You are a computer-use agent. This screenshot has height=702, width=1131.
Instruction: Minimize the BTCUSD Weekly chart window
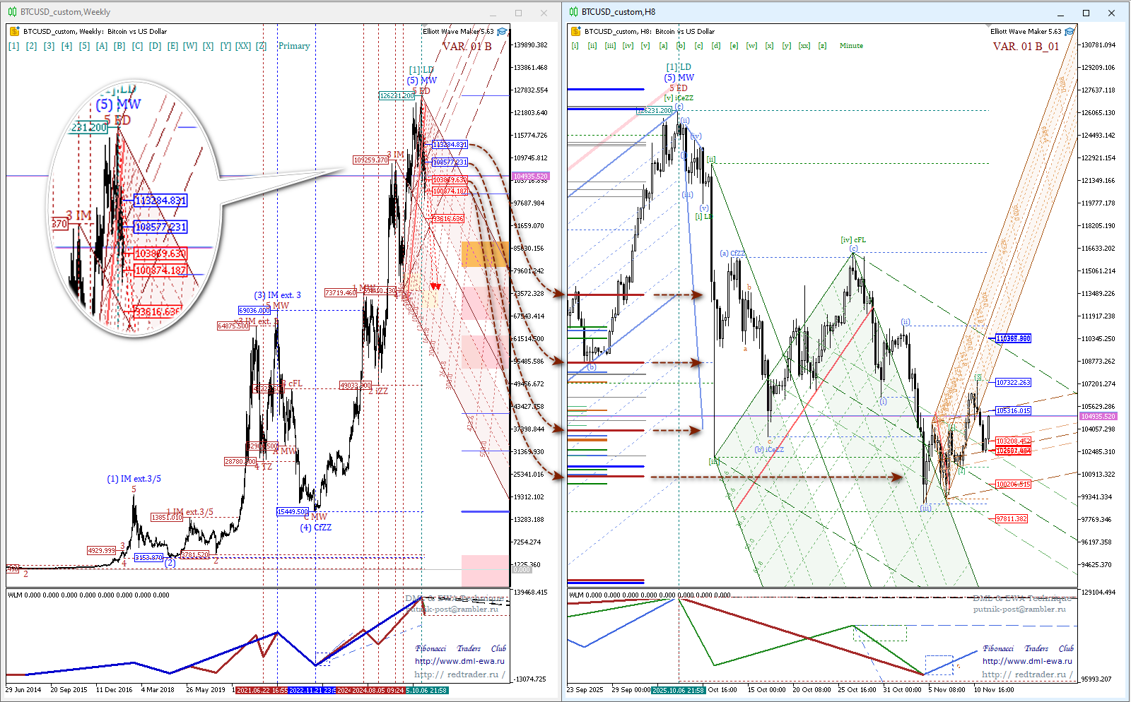tap(493, 13)
